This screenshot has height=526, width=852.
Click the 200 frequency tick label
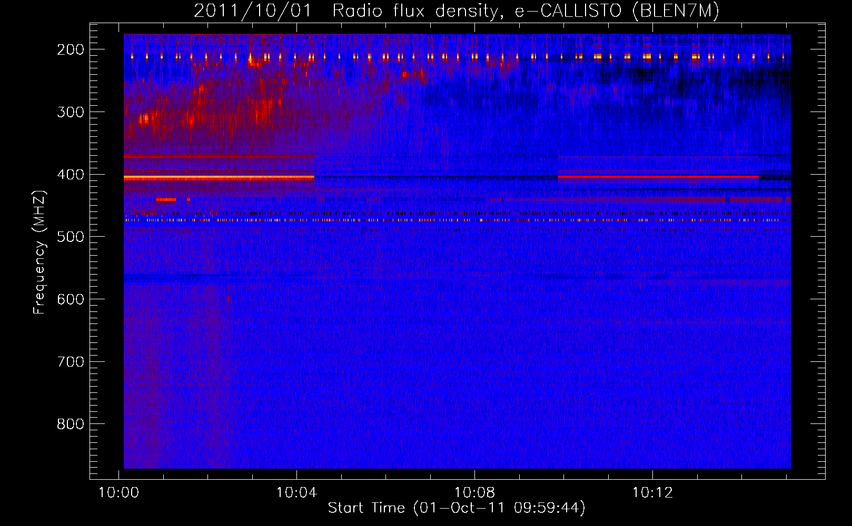pyautogui.click(x=71, y=49)
